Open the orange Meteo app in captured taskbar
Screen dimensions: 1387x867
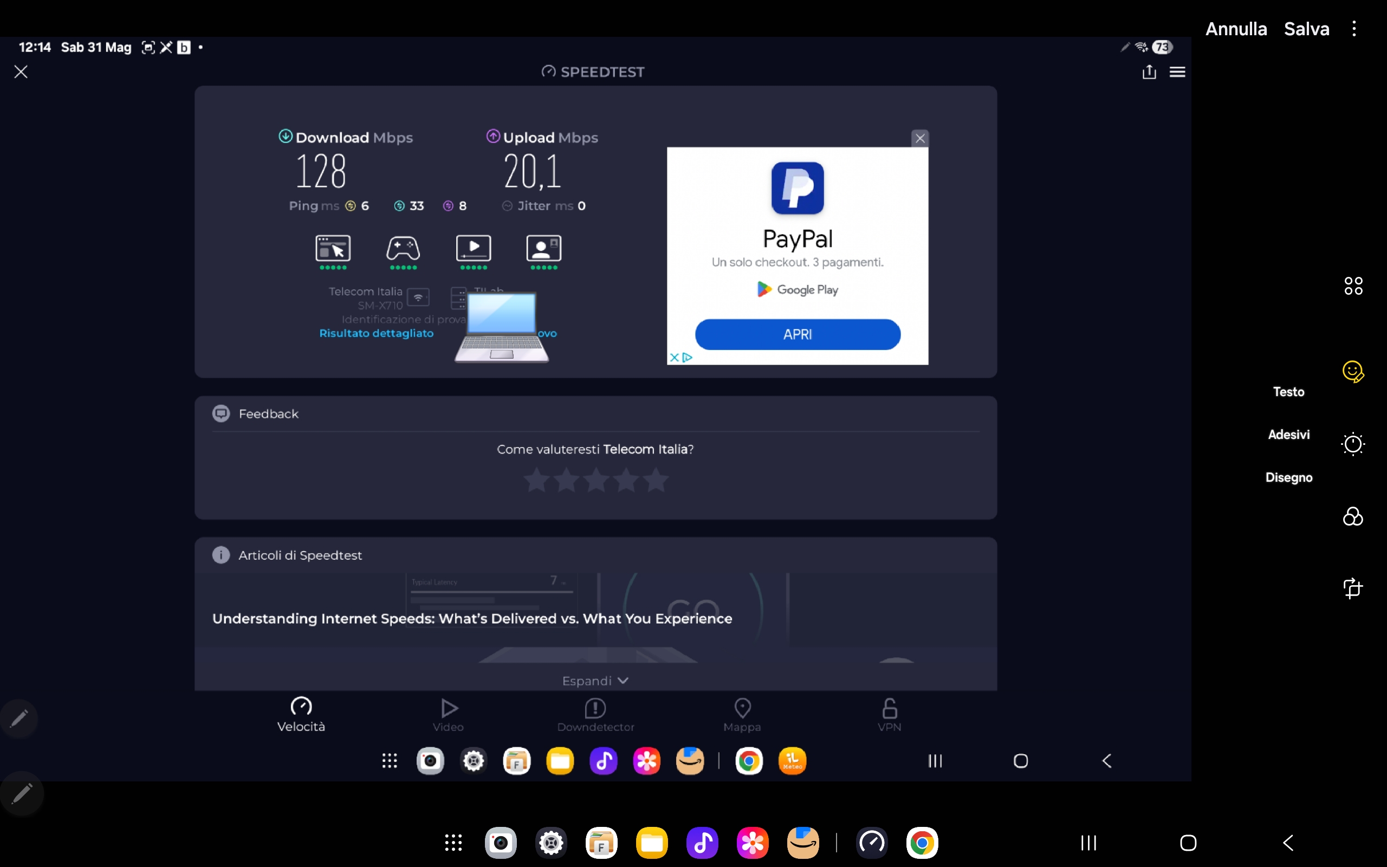(792, 761)
